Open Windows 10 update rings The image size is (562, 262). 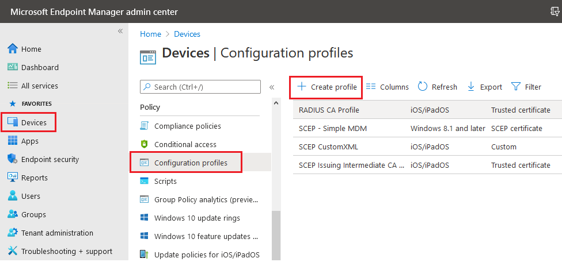click(197, 218)
